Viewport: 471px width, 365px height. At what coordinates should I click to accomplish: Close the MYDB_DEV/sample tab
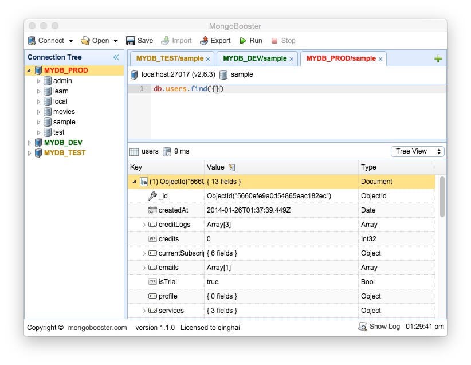tap(292, 59)
